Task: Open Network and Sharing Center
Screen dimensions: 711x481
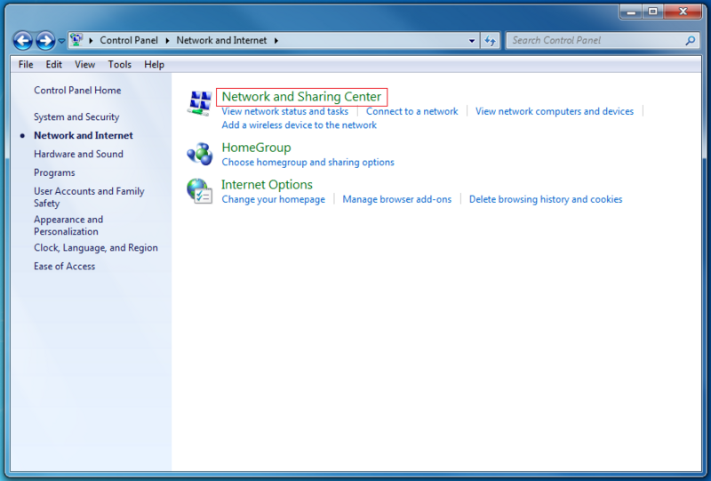Action: [x=301, y=97]
